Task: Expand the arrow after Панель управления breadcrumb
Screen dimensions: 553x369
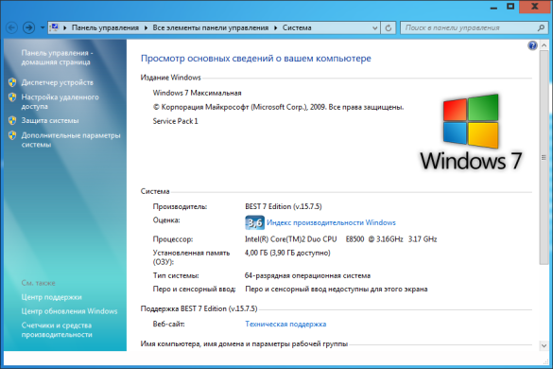Action: point(146,27)
